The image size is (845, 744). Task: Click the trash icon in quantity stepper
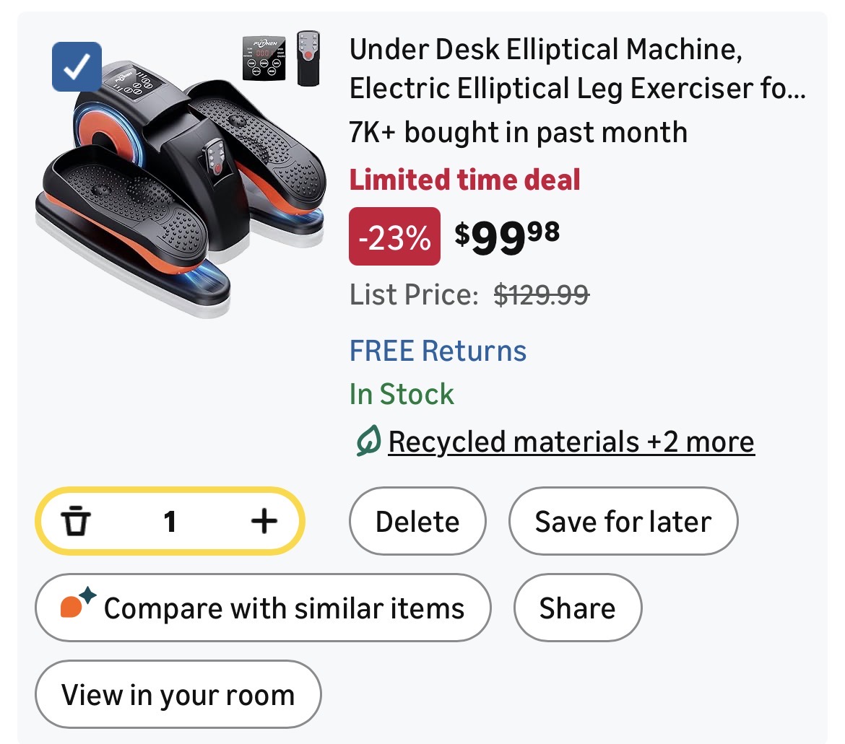pyautogui.click(x=74, y=521)
